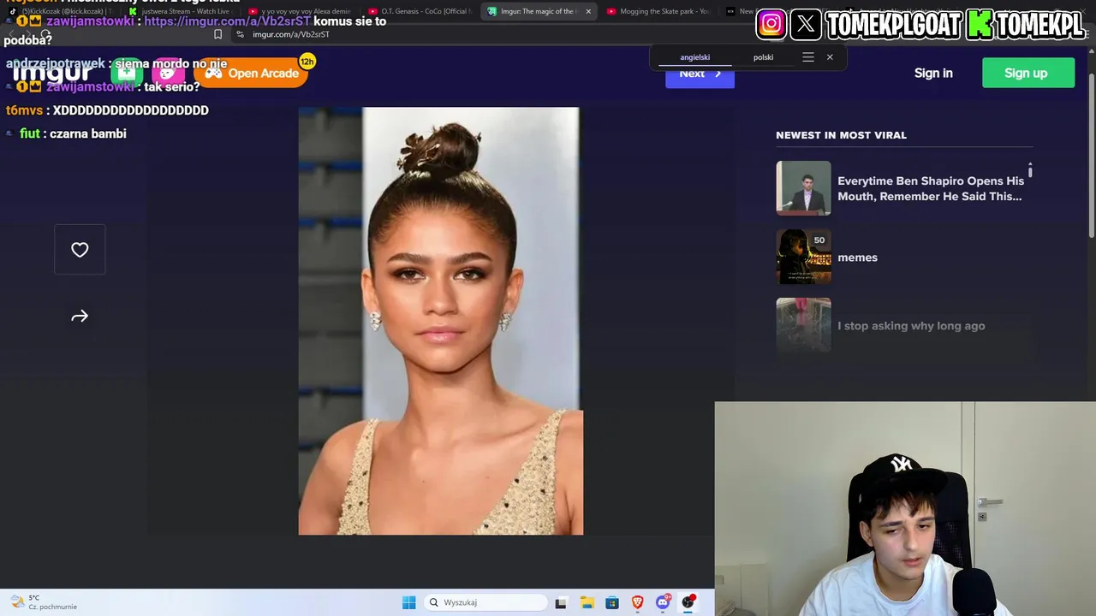Screen dimensions: 1096x616
Task: Click the 'memes' post title
Action: [x=857, y=258]
